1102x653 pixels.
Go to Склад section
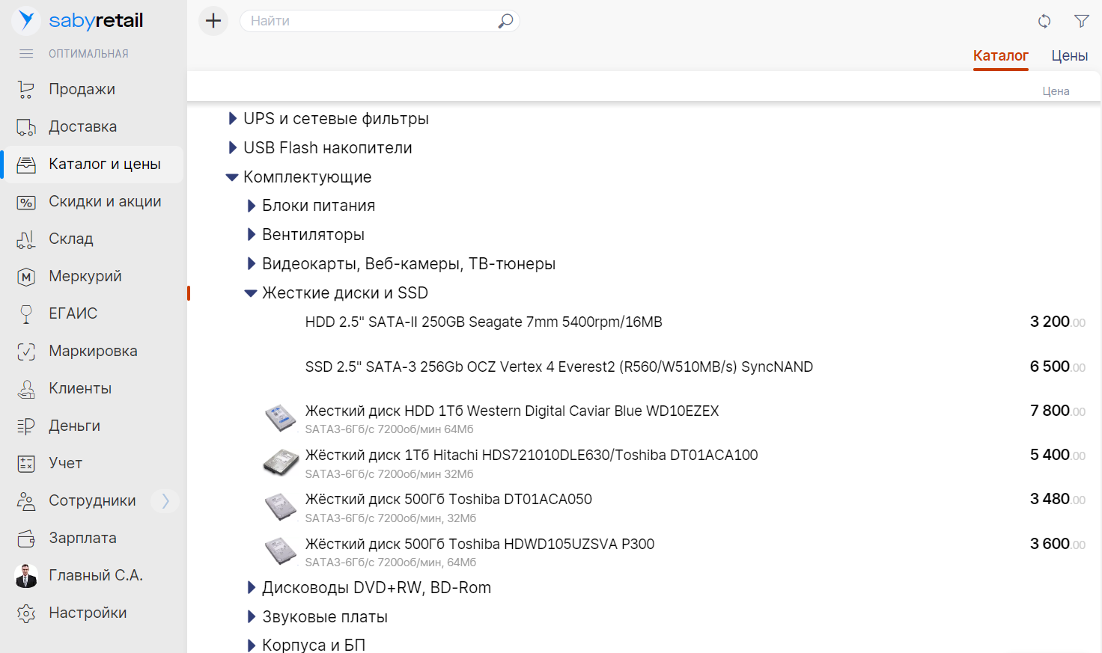71,239
